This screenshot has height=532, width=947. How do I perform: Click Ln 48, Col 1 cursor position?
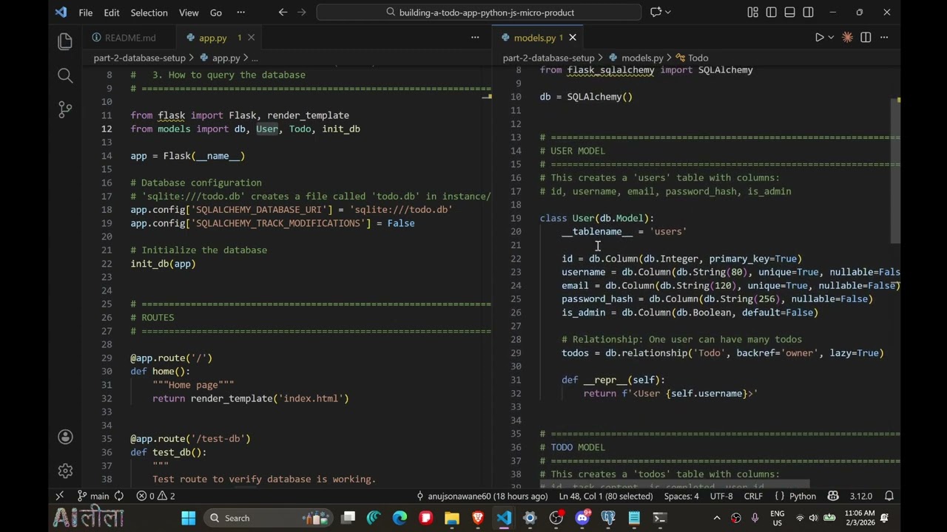[x=606, y=496]
